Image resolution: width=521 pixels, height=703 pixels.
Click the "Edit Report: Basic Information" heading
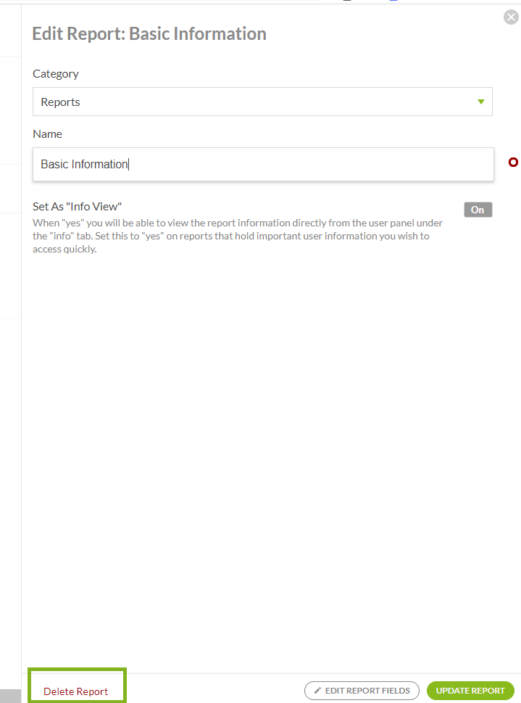149,34
